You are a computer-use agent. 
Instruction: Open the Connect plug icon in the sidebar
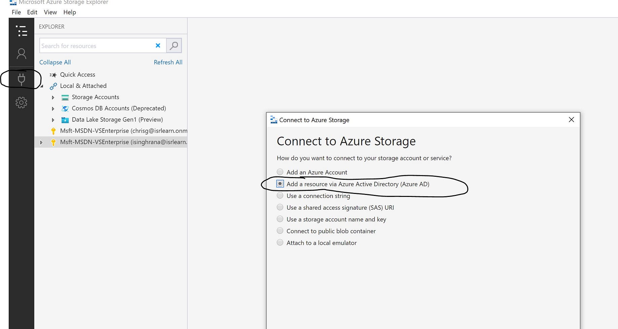[22, 79]
